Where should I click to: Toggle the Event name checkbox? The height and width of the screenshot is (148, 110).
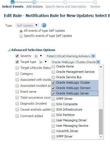17,92
